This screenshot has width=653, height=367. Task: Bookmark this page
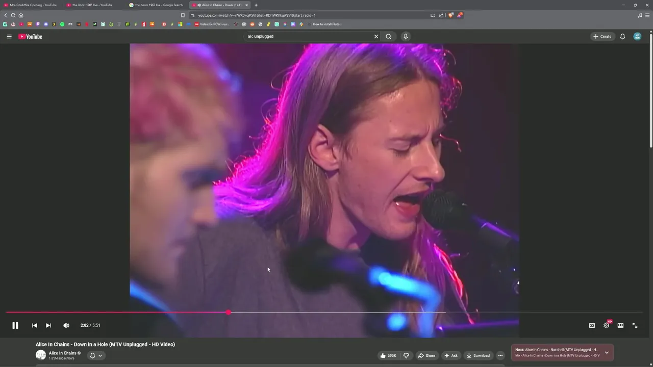[183, 15]
